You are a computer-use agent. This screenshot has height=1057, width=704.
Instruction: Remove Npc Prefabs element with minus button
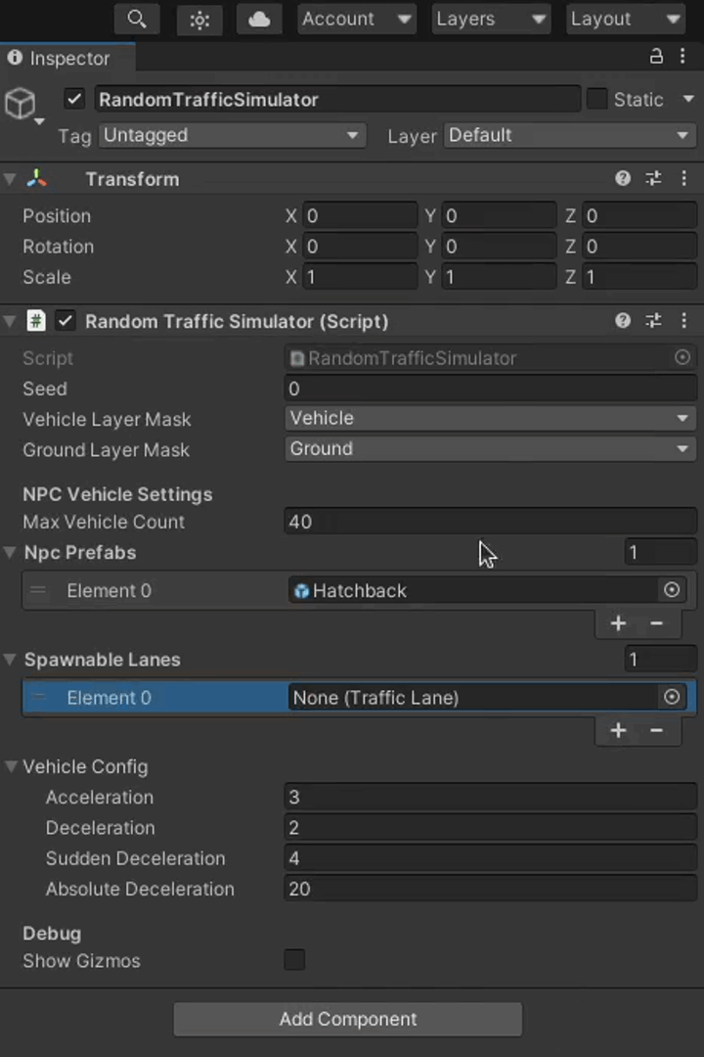pyautogui.click(x=656, y=623)
